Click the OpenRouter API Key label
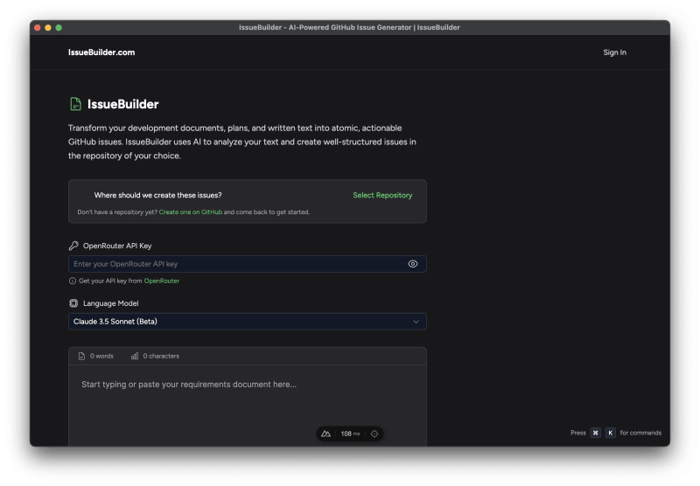This screenshot has width=700, height=486. click(117, 246)
